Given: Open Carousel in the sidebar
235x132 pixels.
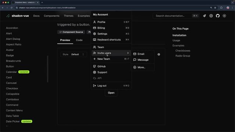Looking at the screenshot, I should pyautogui.click(x=11, y=83).
